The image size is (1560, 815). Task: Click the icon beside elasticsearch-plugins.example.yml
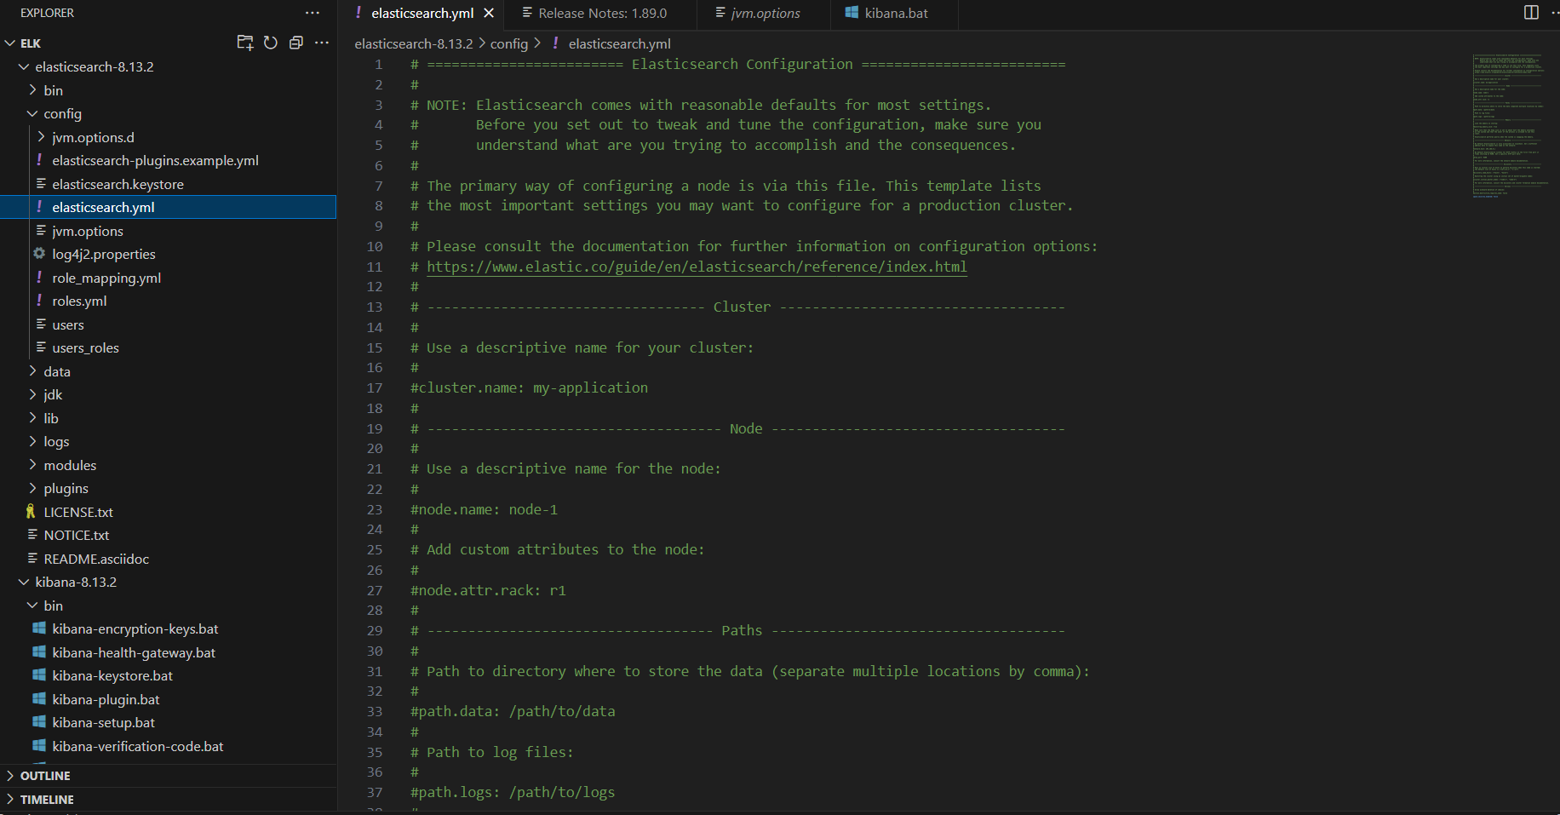39,160
